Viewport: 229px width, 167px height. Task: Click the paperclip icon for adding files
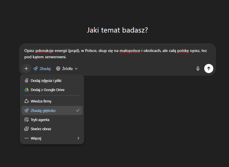pos(27,81)
